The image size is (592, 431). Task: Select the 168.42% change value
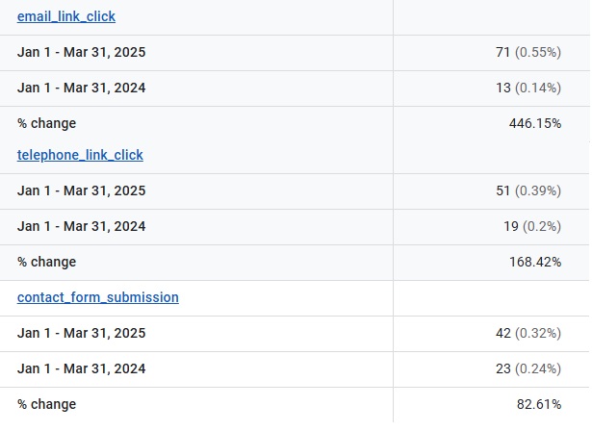[535, 262]
